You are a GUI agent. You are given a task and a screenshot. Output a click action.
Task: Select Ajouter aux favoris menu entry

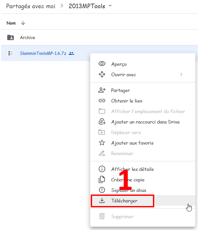(x=132, y=143)
